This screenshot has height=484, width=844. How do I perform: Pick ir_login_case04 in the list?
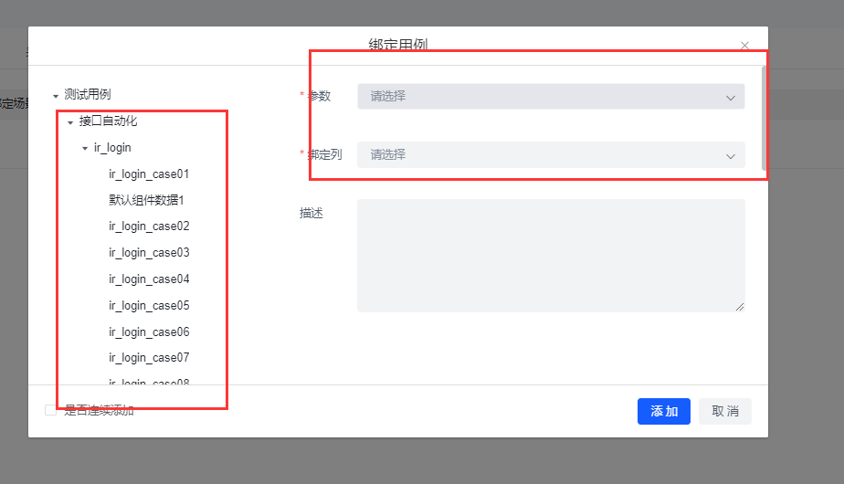[149, 279]
